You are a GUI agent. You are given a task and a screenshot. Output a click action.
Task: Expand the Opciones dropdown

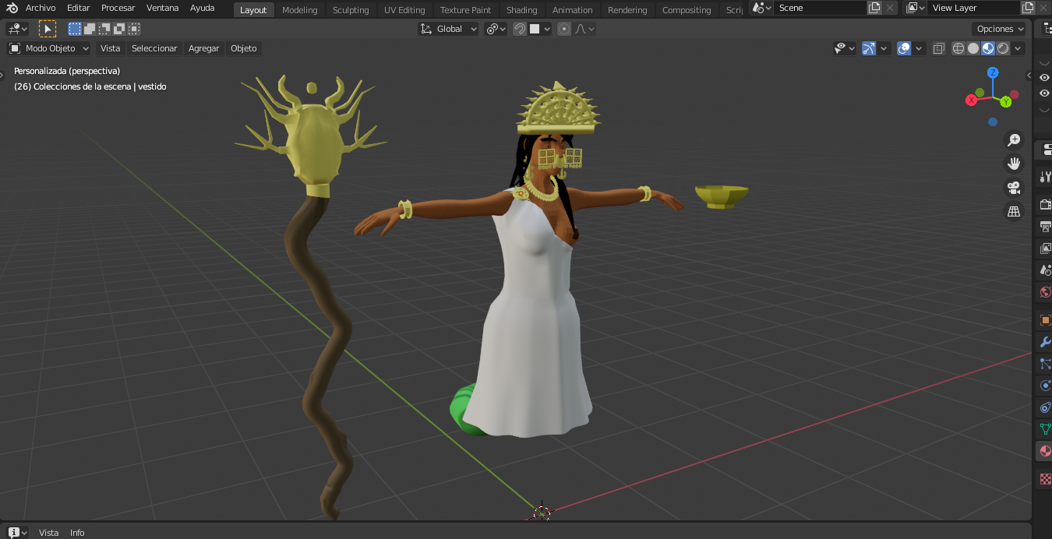pos(1000,29)
